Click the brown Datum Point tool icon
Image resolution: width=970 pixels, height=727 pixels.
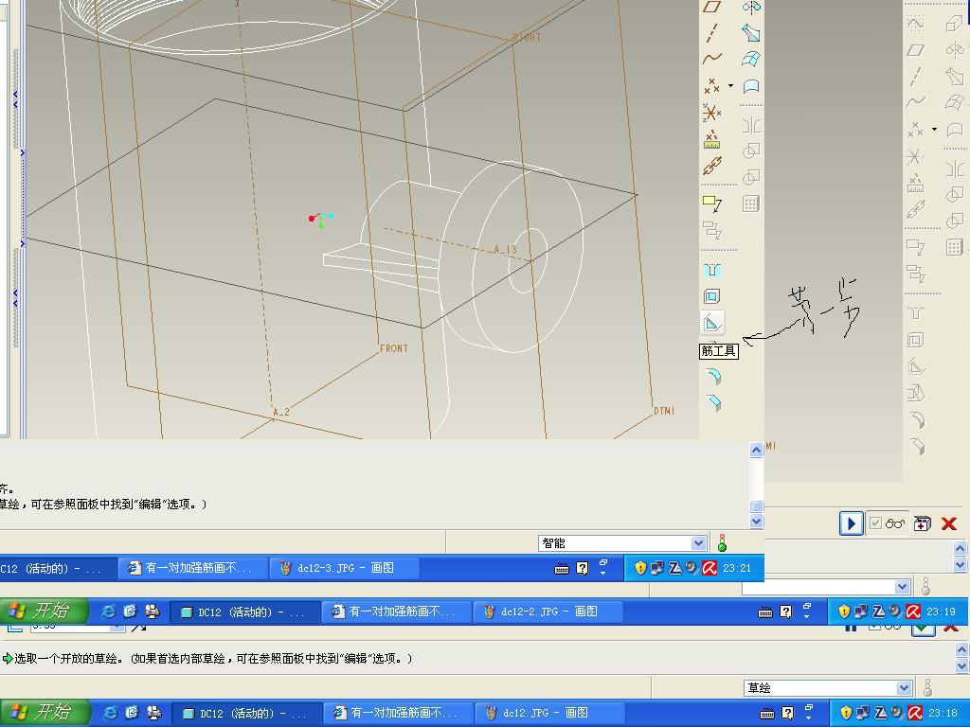coord(712,85)
